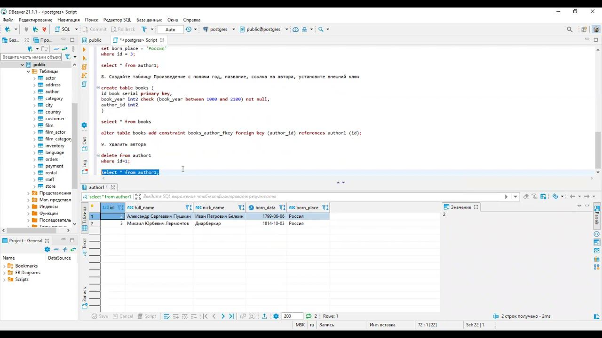Expand the Bookmarks folder
The image size is (602, 338).
pyautogui.click(x=4, y=266)
